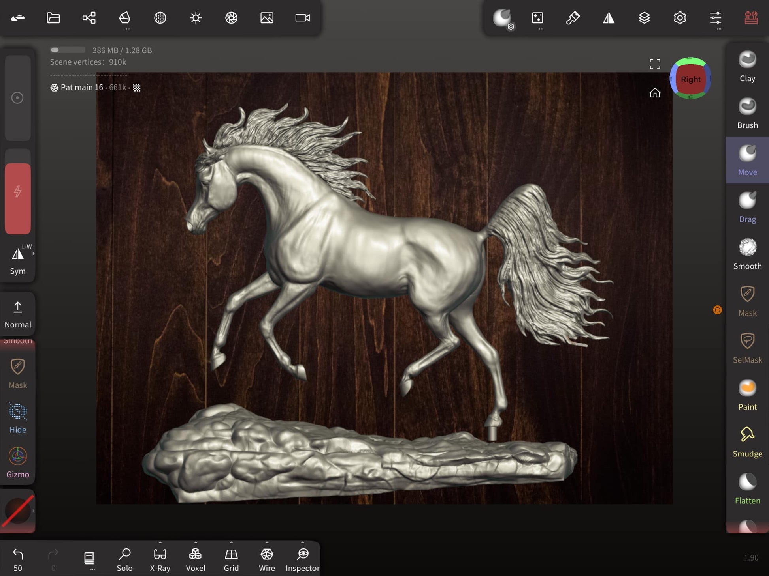Choose the Smudge tool

click(747, 442)
